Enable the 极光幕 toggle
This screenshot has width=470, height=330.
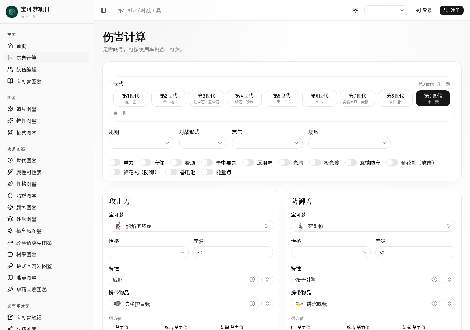point(315,162)
